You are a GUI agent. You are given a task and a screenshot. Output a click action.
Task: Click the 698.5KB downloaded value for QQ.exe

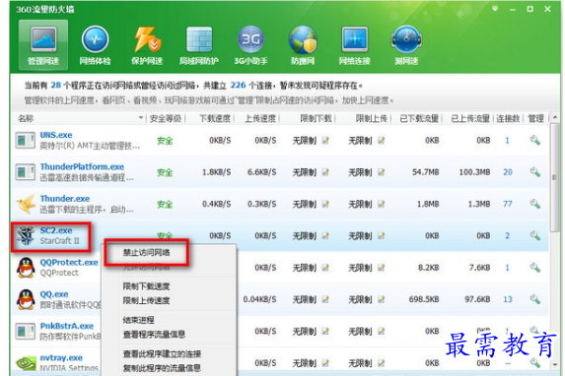point(424,299)
